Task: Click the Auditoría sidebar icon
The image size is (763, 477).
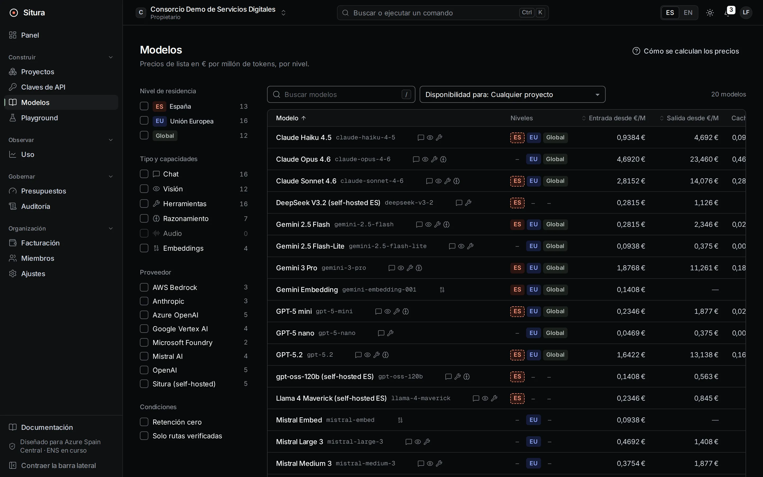Action: 13,206
